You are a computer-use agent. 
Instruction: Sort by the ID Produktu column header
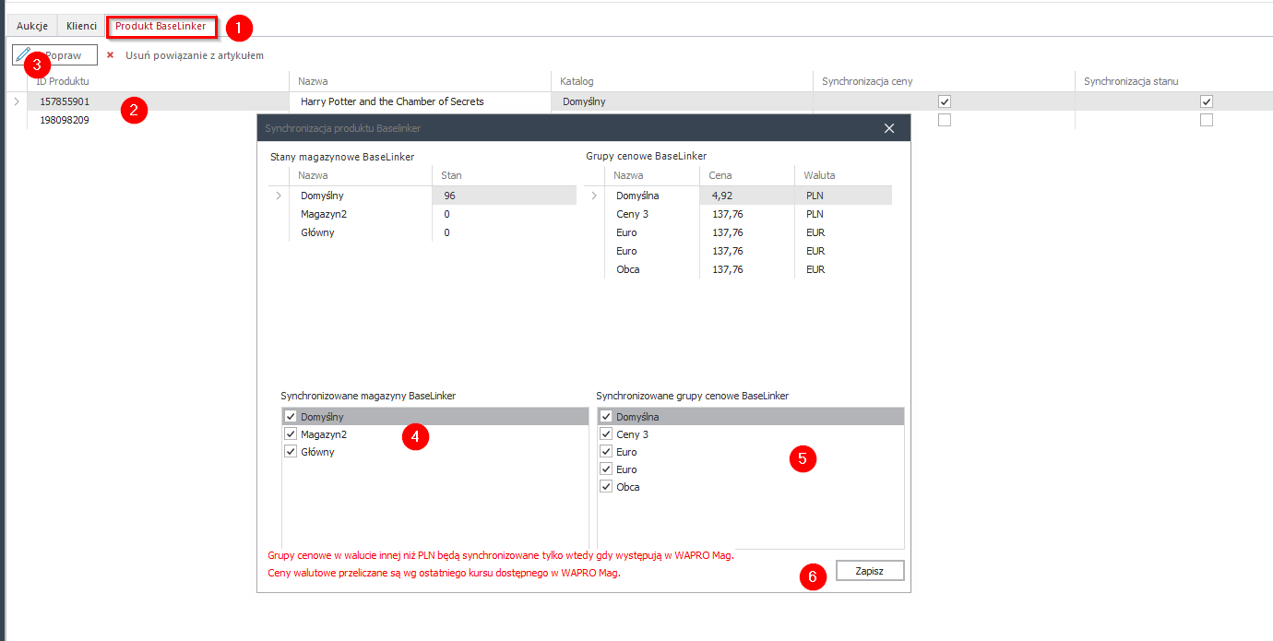pyautogui.click(x=158, y=81)
